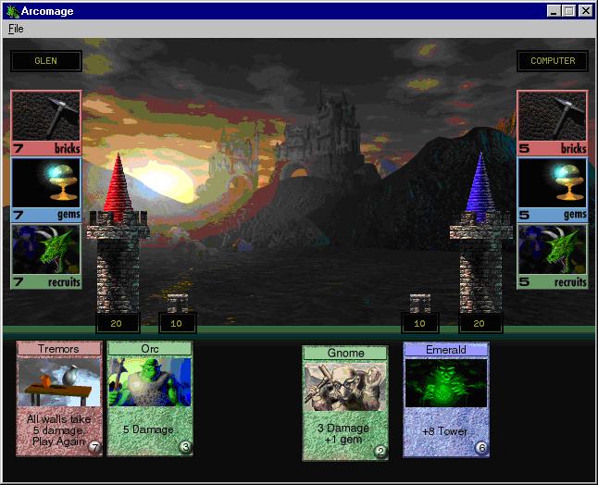
Task: Click the COMPUTER player name plate
Action: [553, 61]
